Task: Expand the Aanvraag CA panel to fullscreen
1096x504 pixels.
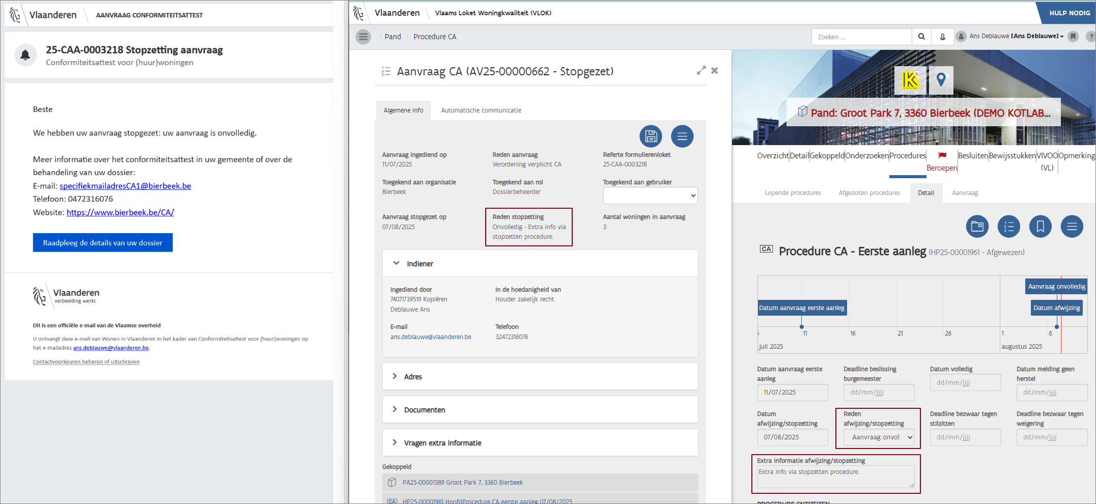Action: 701,70
